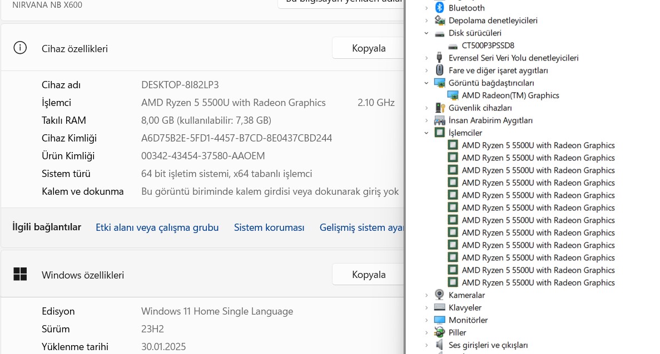Screen dimensions: 660x354
Task: Expand the Bluetooth node
Action: point(426,8)
